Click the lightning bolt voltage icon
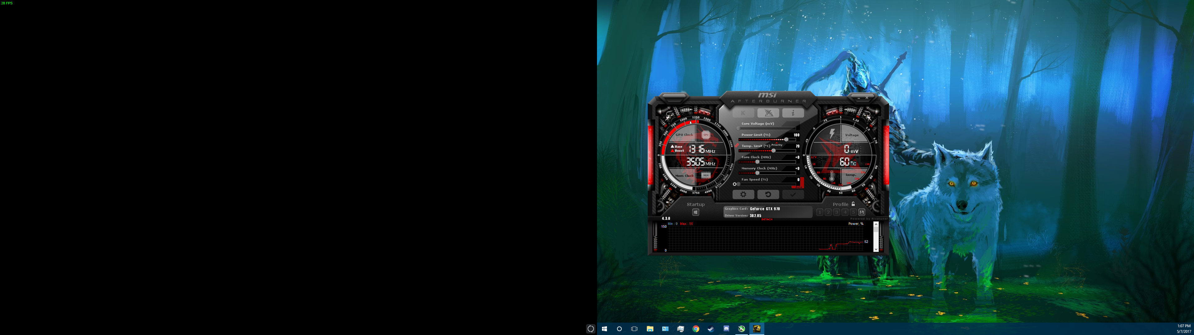 click(x=832, y=134)
